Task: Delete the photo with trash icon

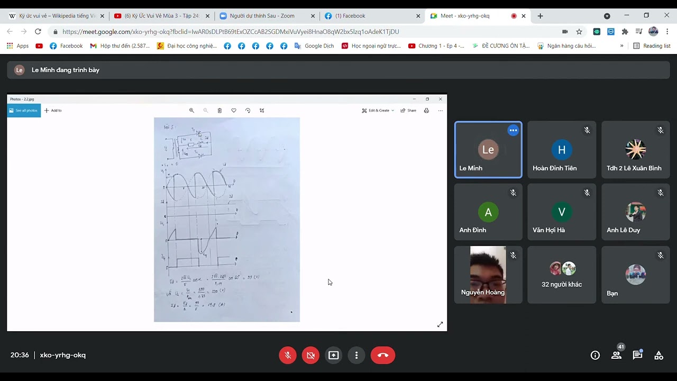Action: coord(219,111)
